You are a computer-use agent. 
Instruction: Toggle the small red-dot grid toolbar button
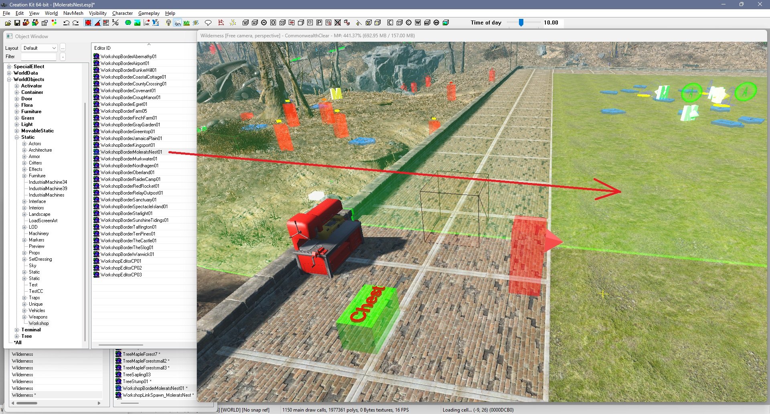[x=106, y=23]
